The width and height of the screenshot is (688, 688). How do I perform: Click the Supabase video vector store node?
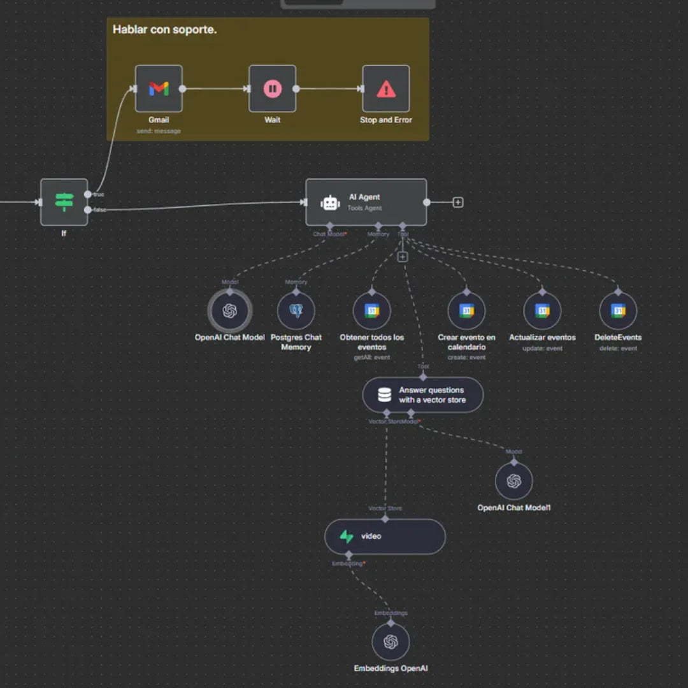coord(385,536)
